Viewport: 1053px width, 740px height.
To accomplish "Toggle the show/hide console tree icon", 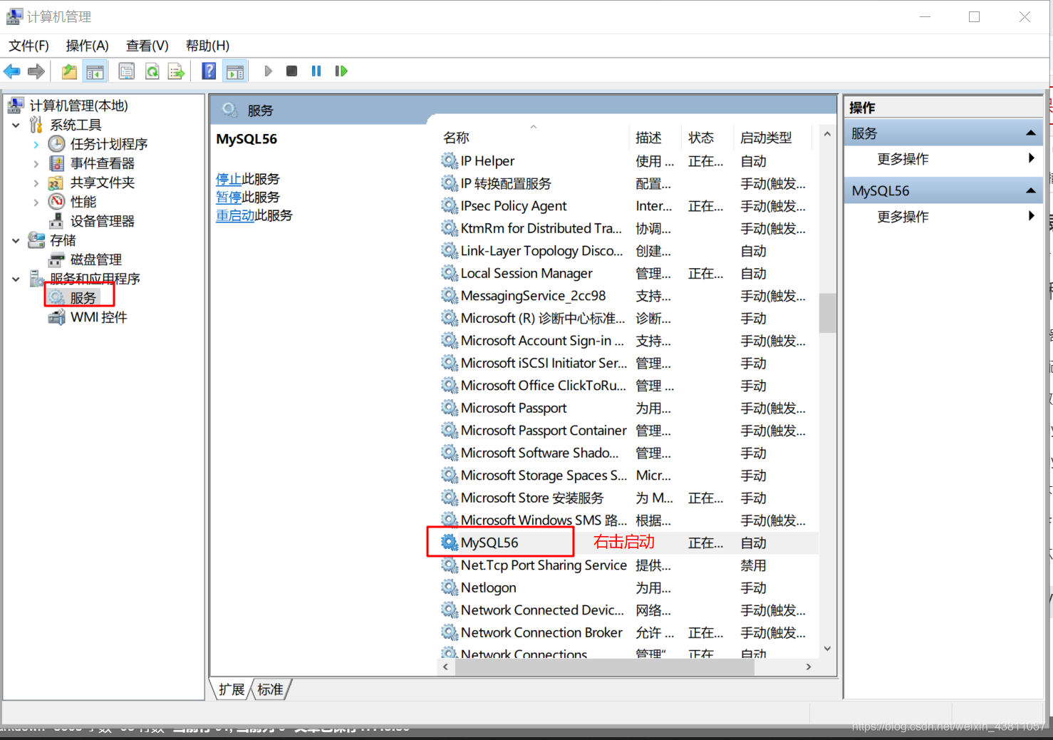I will (94, 71).
